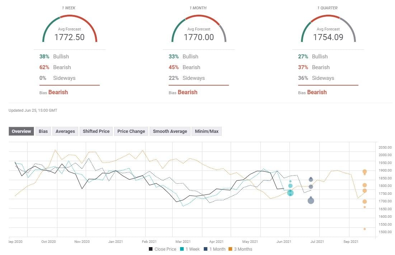The image size is (395, 255).
Task: Switch to the Shifted Price tab
Action: [x=96, y=131]
